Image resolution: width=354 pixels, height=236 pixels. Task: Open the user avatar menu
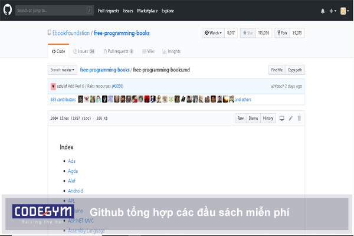[x=345, y=11]
